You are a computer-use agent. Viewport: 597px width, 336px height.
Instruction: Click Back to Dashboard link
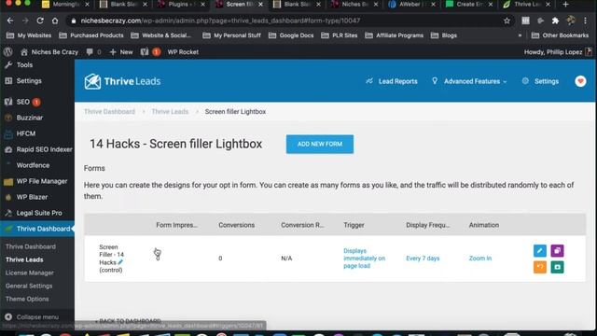pyautogui.click(x=128, y=321)
